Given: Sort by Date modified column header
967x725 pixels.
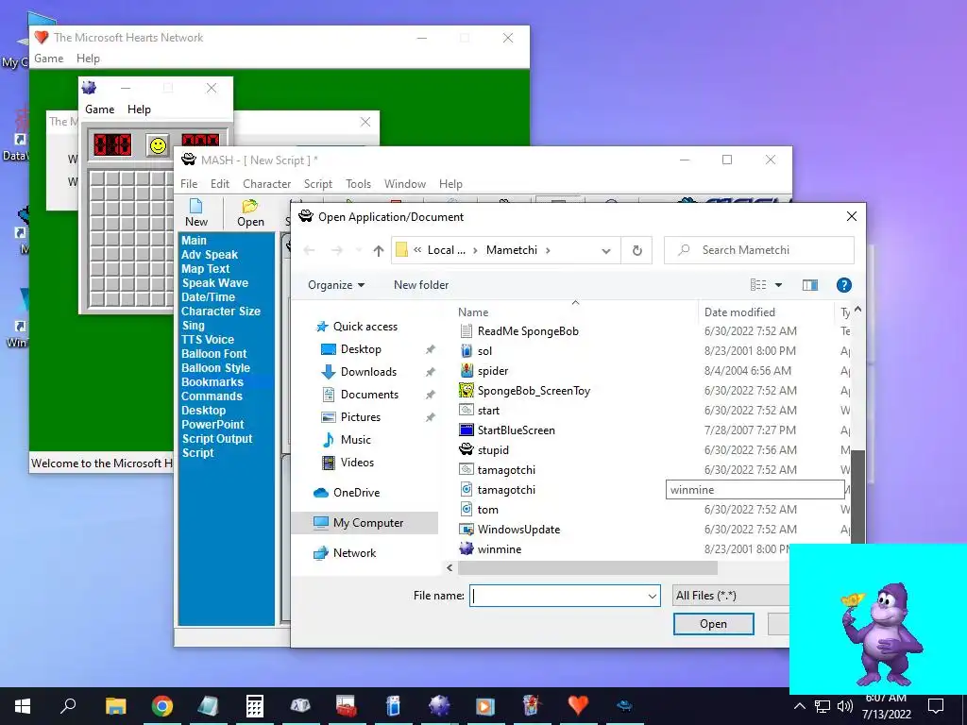Looking at the screenshot, I should 739,312.
